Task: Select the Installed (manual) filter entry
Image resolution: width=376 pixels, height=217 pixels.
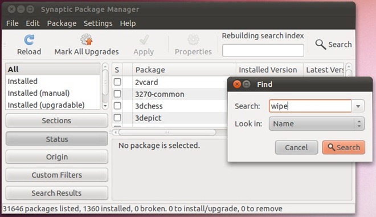Action: coord(52,93)
